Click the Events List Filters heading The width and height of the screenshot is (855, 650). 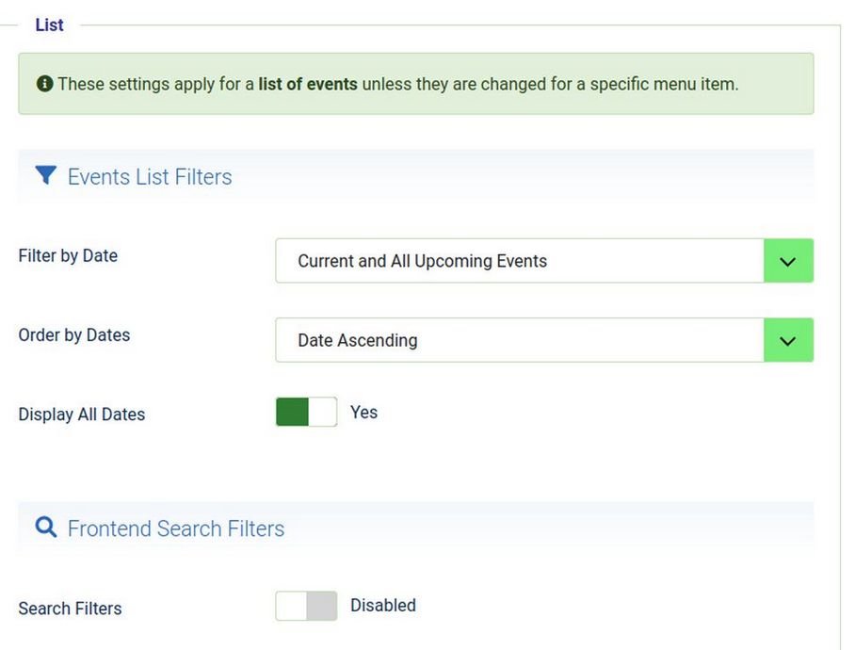click(150, 177)
